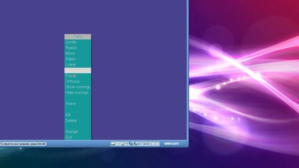Click the floppy drive icon in VMware status bar
This screenshot has width=299, height=168.
126,144
